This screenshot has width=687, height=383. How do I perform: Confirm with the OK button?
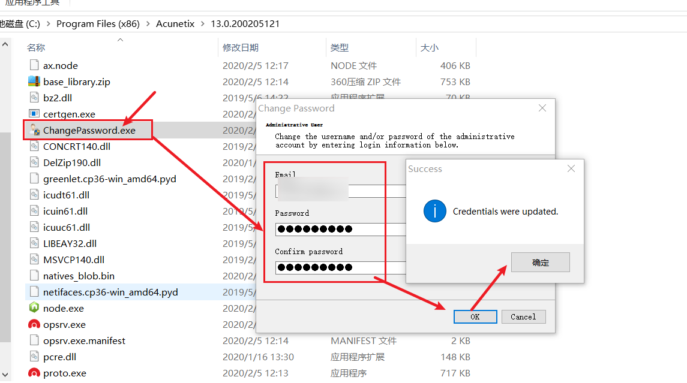pos(475,316)
